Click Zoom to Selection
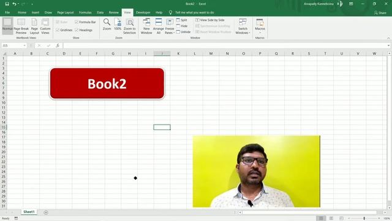392x221 pixels. tap(129, 26)
